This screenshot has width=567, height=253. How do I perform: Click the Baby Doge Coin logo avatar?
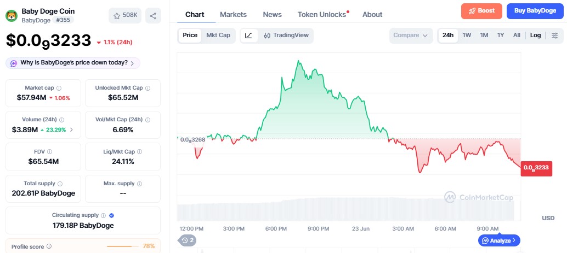click(x=12, y=15)
